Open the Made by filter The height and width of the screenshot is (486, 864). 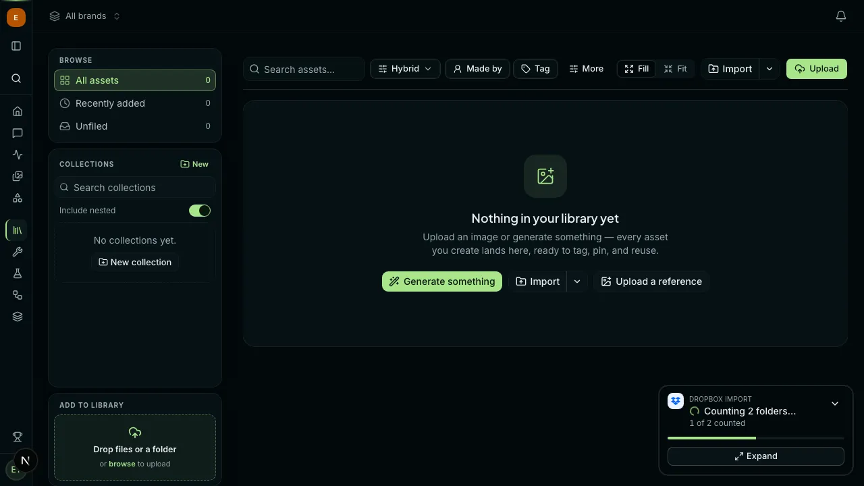click(x=478, y=69)
